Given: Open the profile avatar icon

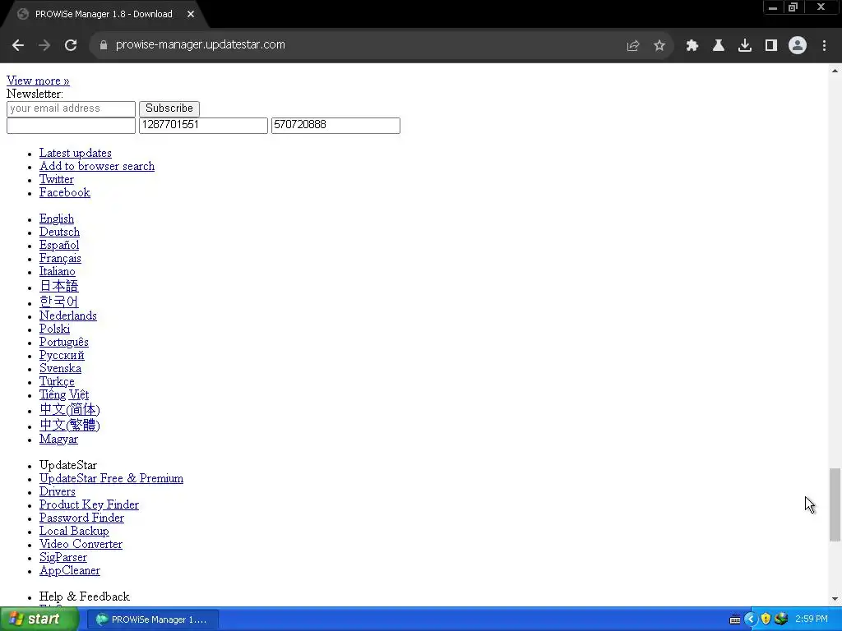Looking at the screenshot, I should [x=798, y=46].
